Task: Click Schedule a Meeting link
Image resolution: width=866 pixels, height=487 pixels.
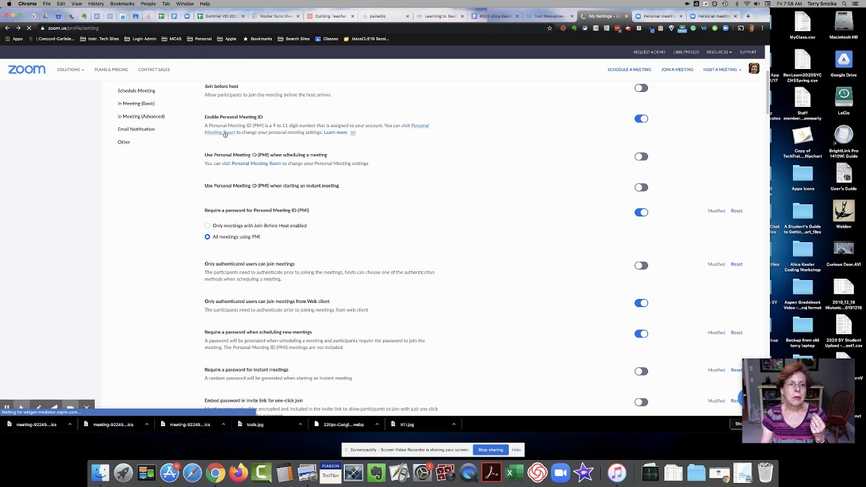Action: [x=629, y=69]
